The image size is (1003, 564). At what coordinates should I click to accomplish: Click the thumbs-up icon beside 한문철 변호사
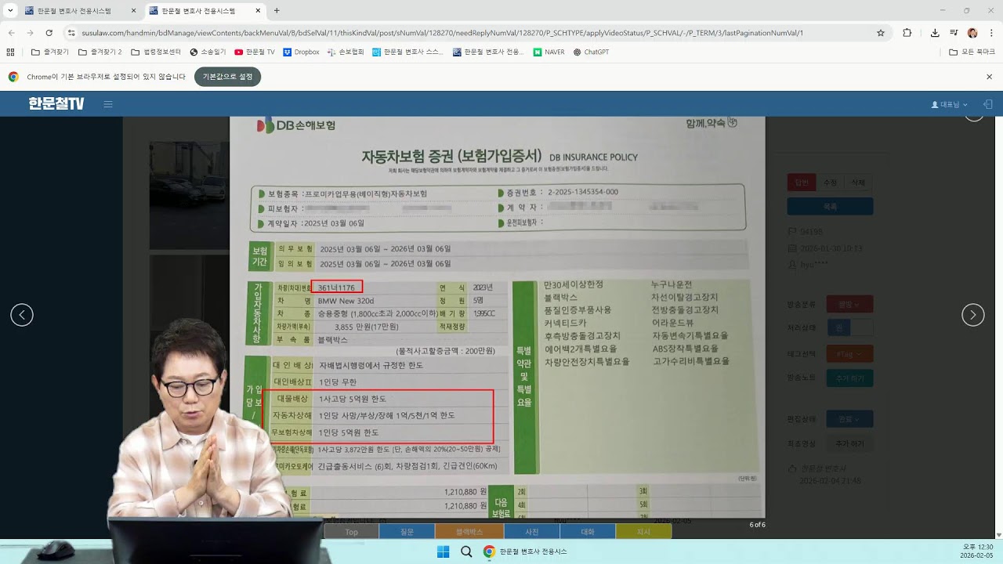(x=792, y=468)
